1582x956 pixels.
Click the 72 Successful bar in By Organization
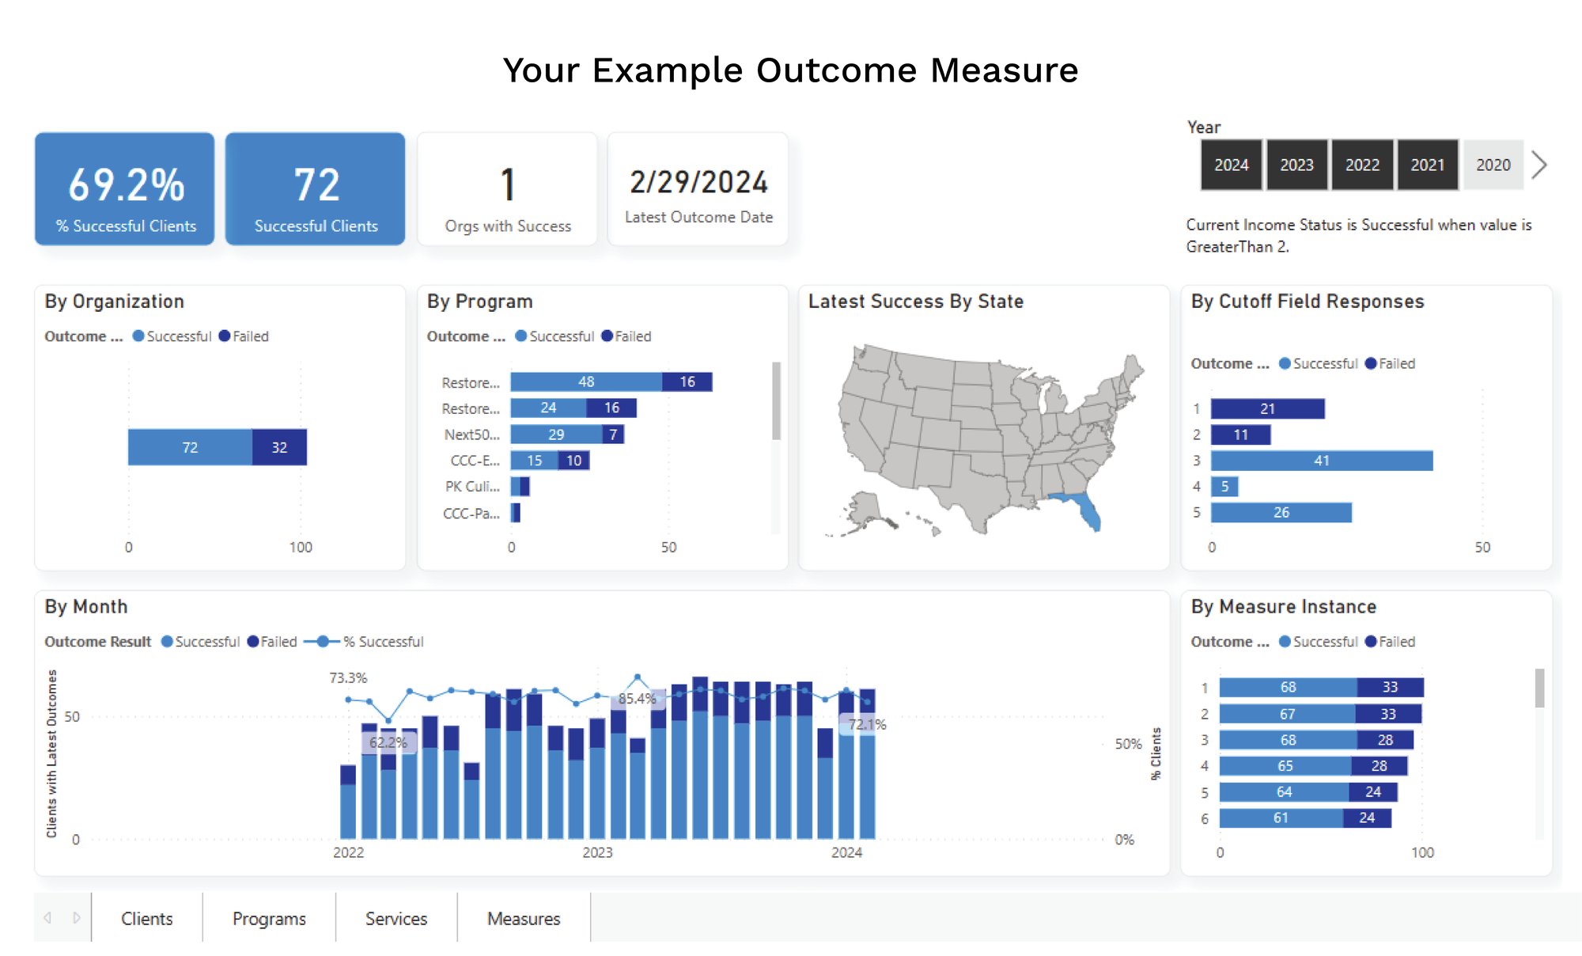coord(190,447)
